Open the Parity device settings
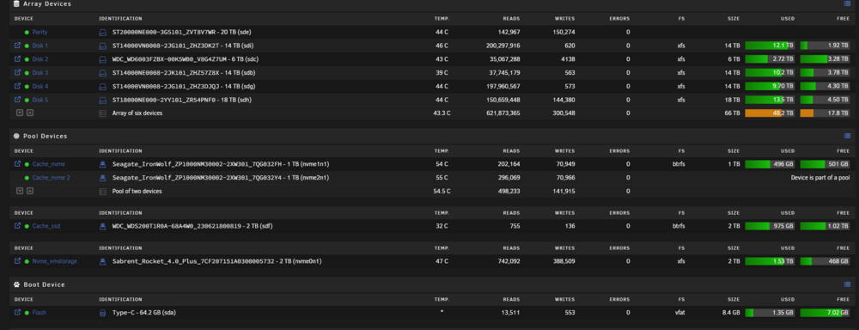Image resolution: width=859 pixels, height=330 pixels. click(x=40, y=33)
